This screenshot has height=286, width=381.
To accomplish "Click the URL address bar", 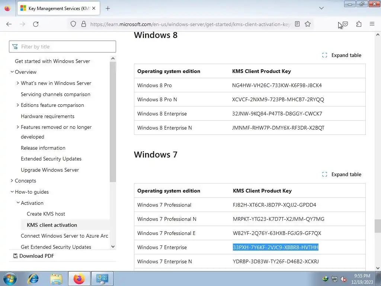I will point(189,24).
